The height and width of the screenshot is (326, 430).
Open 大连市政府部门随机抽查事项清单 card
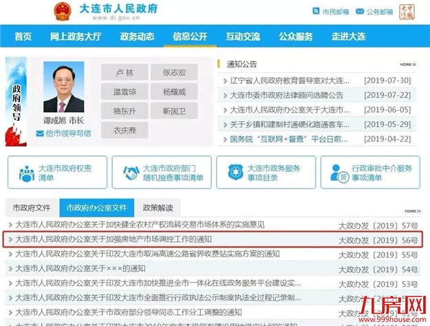[x=162, y=172]
